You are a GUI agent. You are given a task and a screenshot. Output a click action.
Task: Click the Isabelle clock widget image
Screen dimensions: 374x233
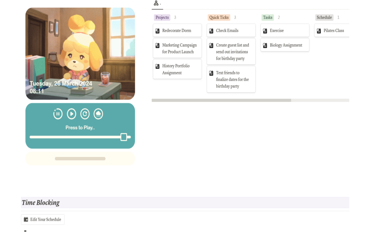(x=80, y=53)
